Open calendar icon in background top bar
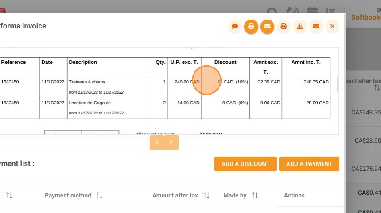Screen dimensions: 381x213 point(312,10)
